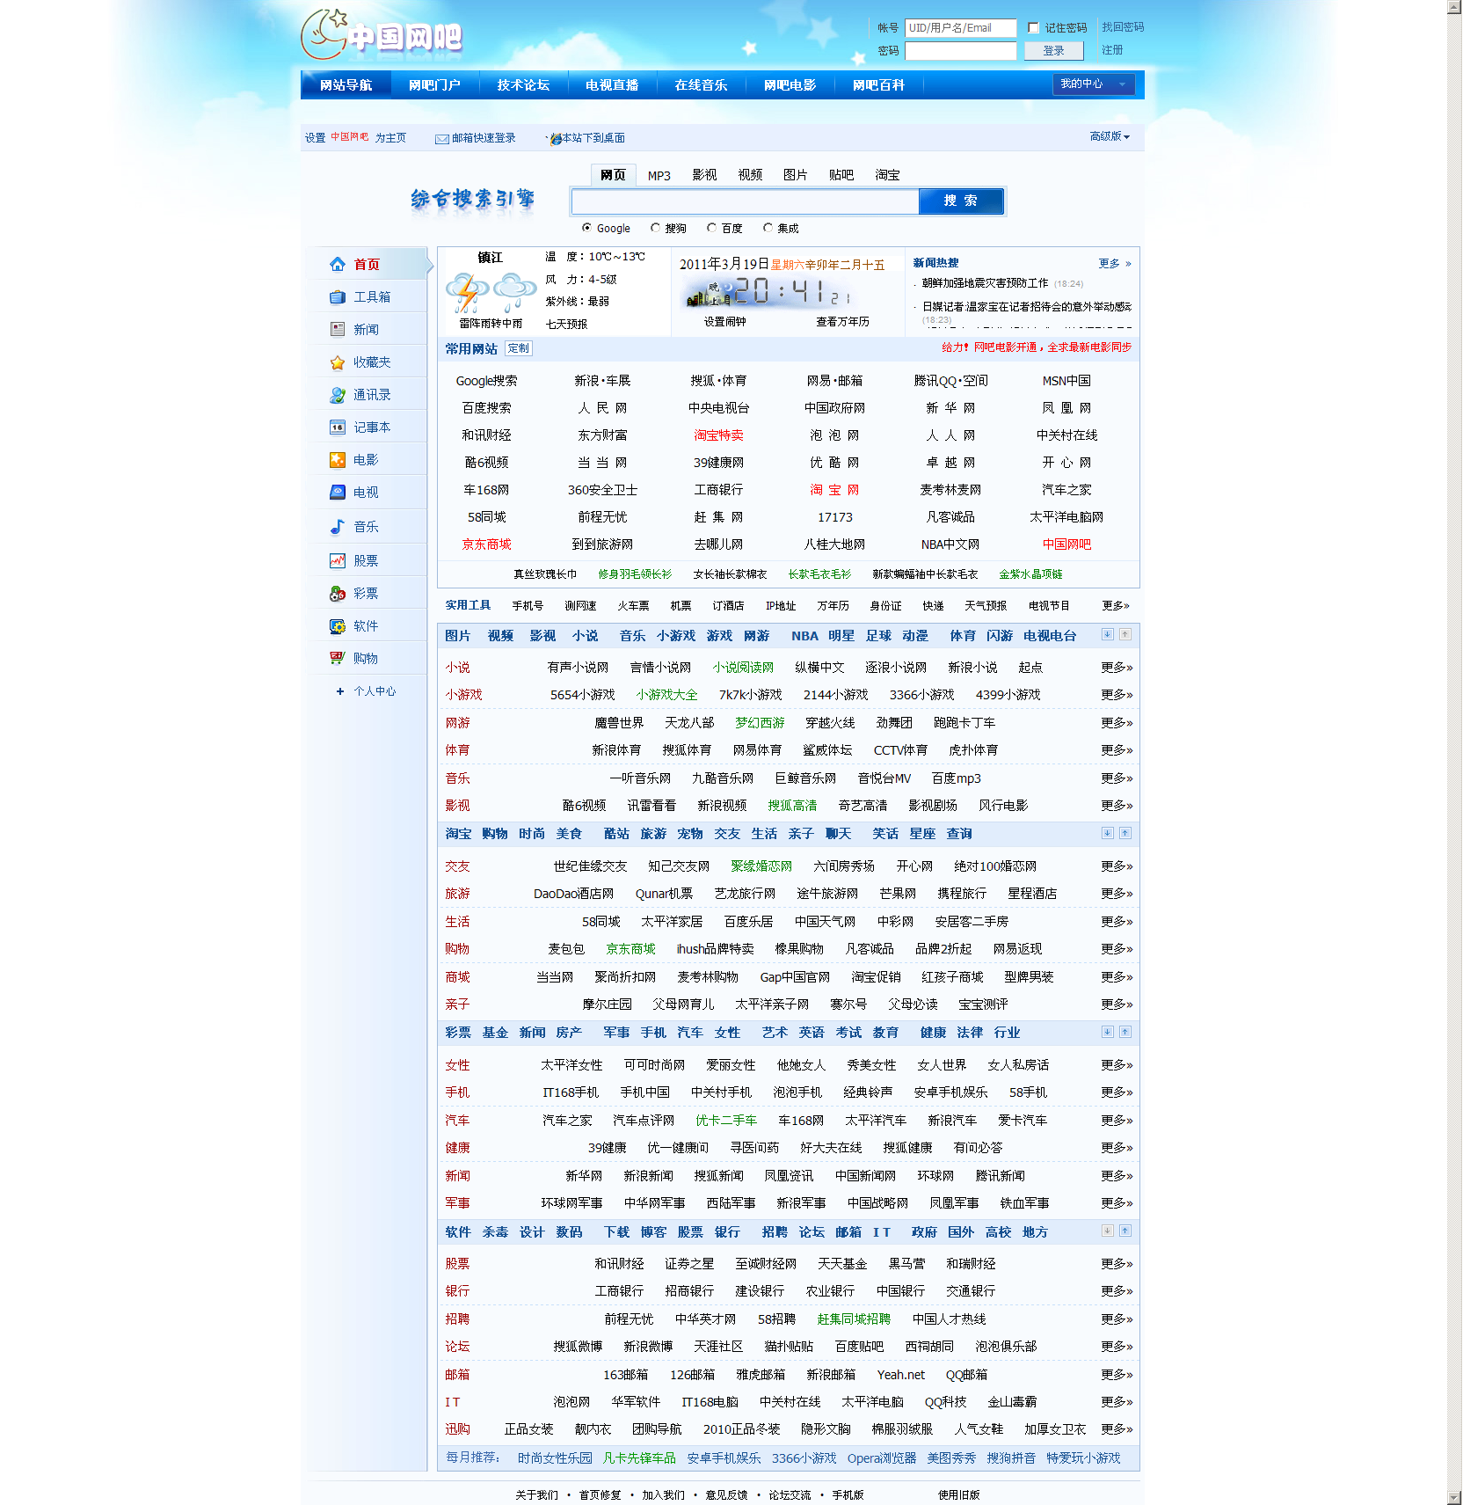
Task: Open 技术论坛 in the top navigation bar
Action: (x=523, y=85)
